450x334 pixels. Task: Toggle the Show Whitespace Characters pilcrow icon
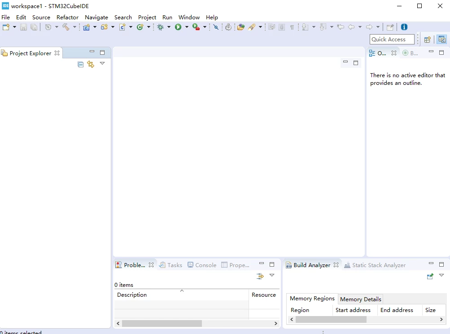pos(292,27)
